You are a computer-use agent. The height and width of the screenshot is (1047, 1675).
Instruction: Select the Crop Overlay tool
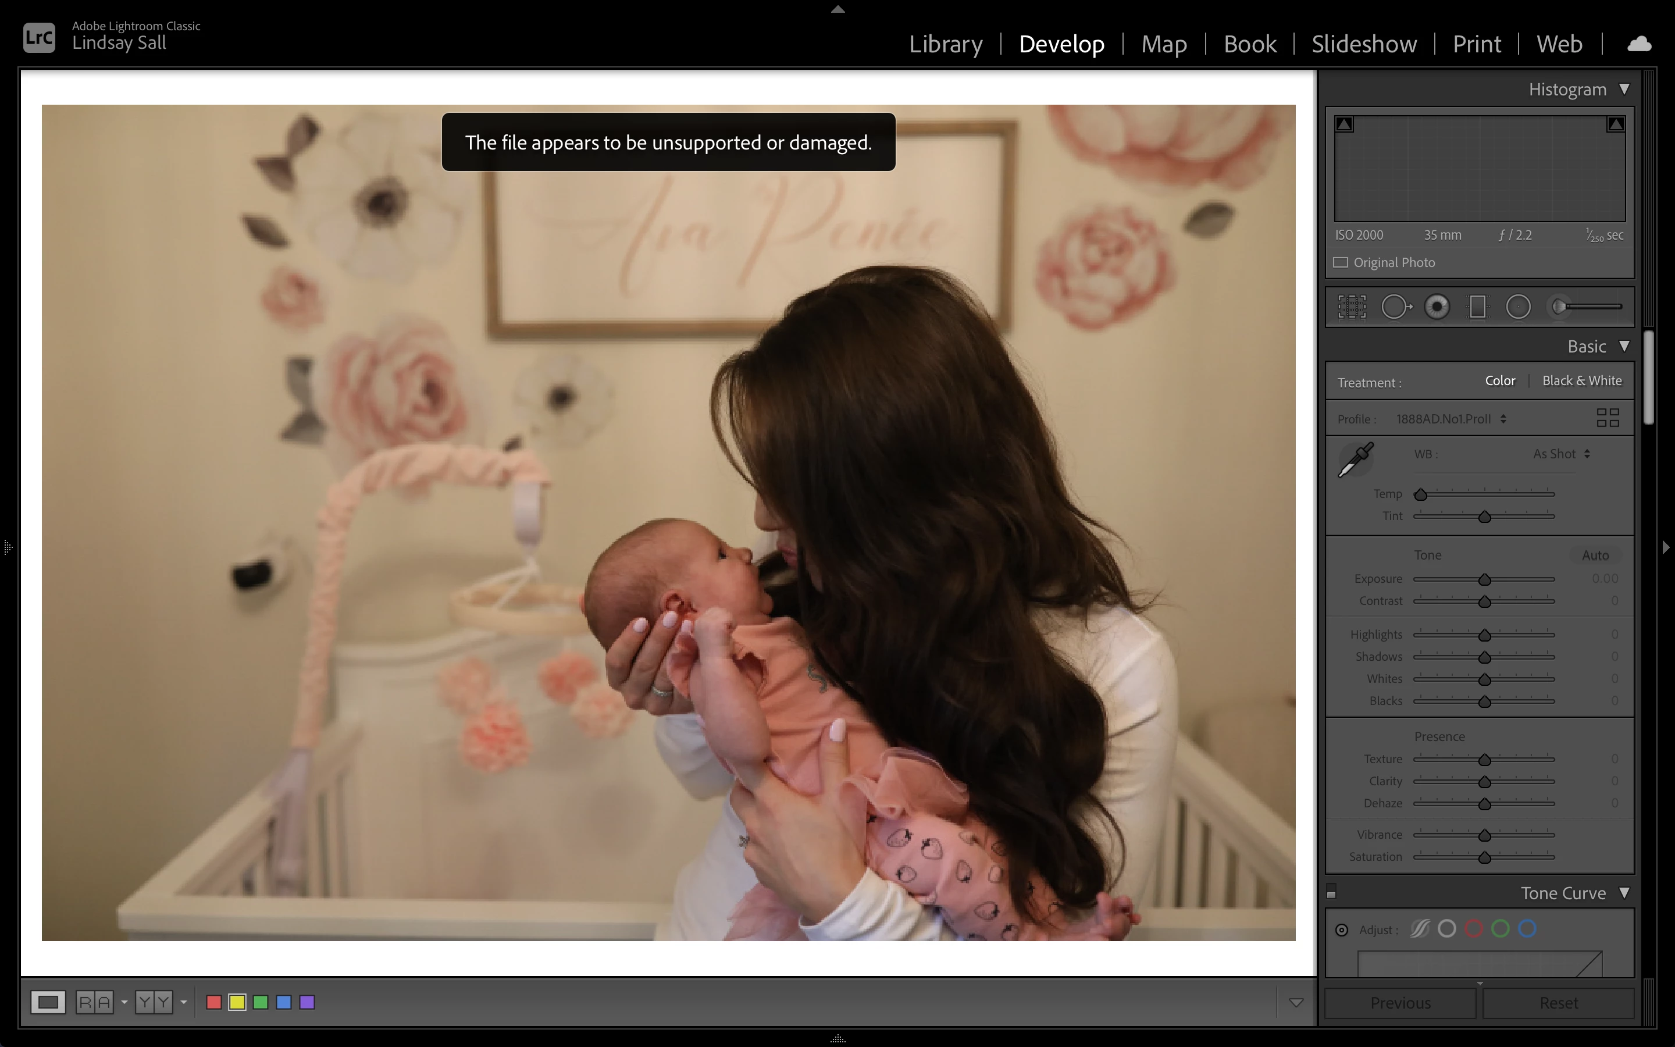(x=1351, y=307)
